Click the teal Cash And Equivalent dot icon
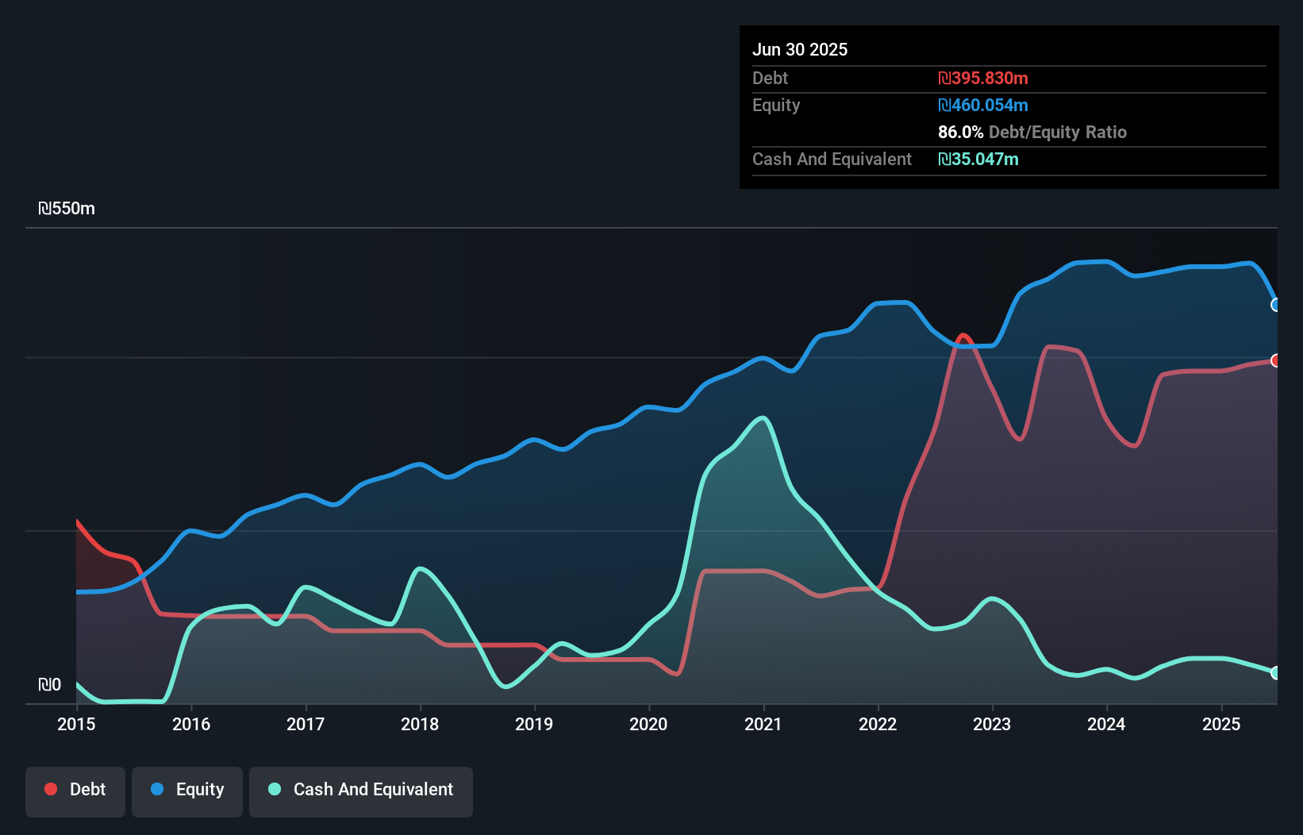 [x=274, y=789]
